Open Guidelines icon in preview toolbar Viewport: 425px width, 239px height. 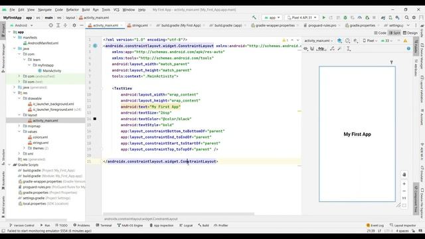tap(349, 48)
